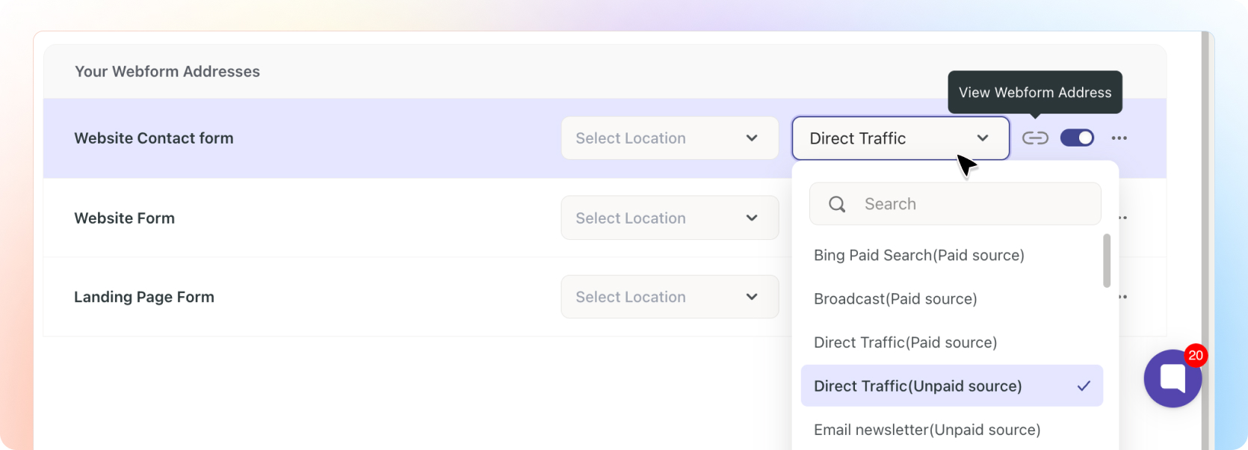Screen dimensions: 1248x450
Task: Open the chat support bubble
Action: click(1172, 378)
